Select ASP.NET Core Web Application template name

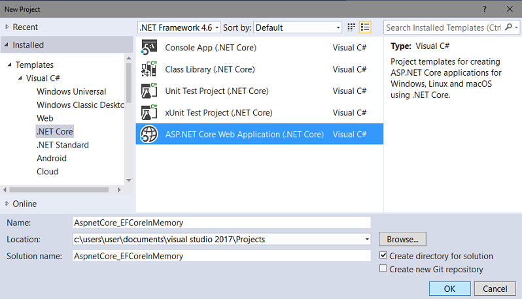(245, 134)
